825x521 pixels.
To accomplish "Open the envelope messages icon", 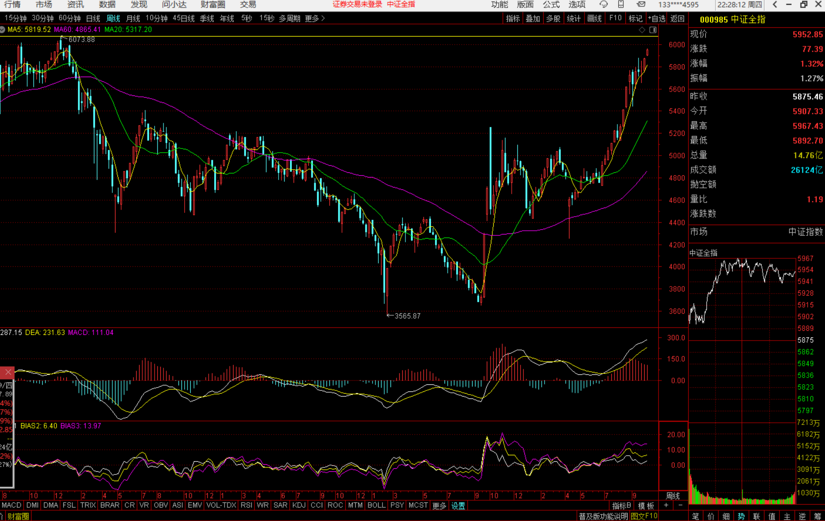I will pyautogui.click(x=641, y=5).
